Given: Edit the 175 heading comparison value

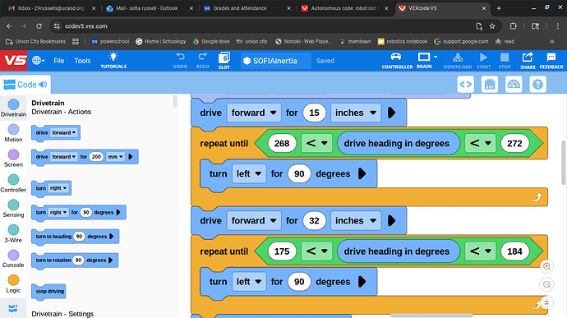Looking at the screenshot, I should [x=282, y=251].
